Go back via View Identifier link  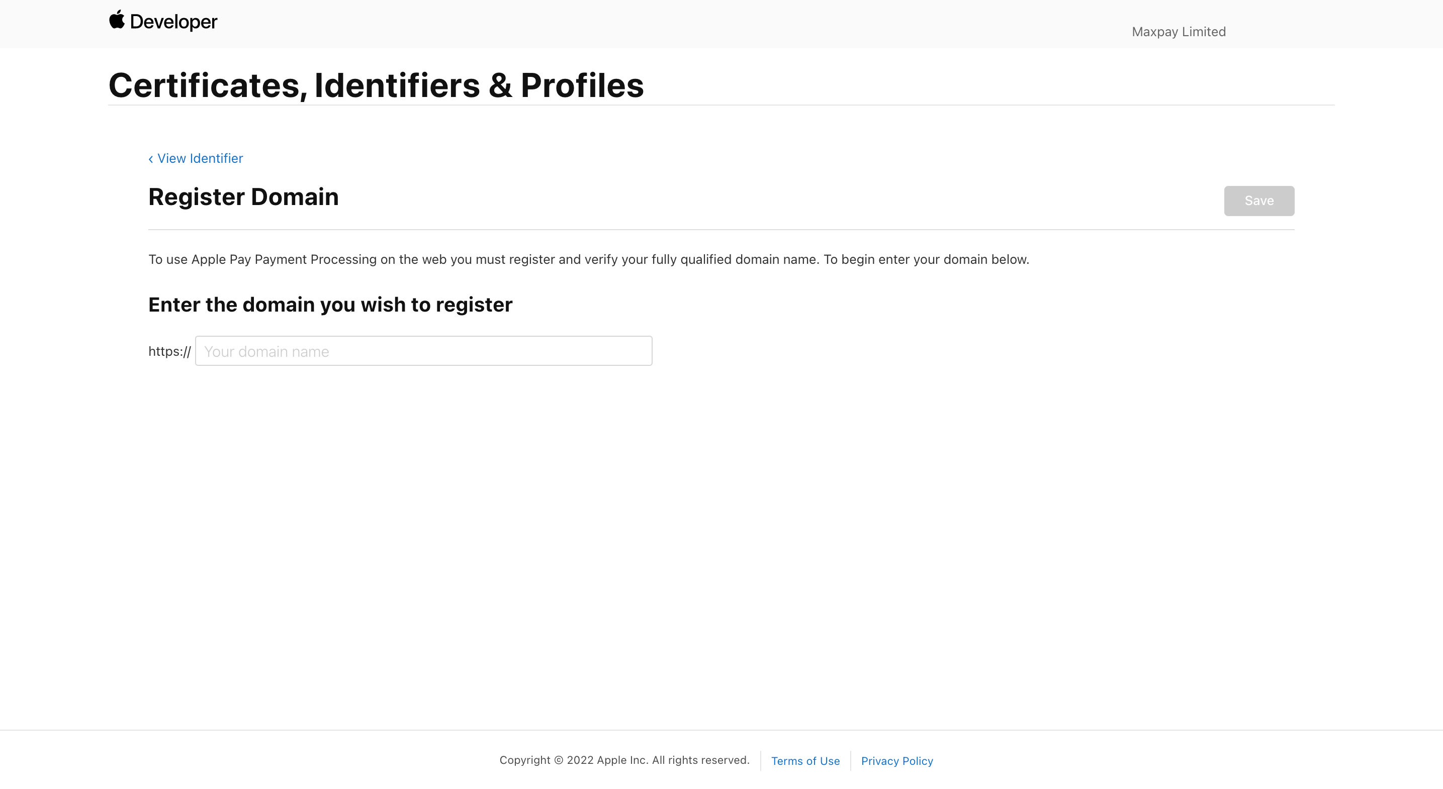(200, 158)
